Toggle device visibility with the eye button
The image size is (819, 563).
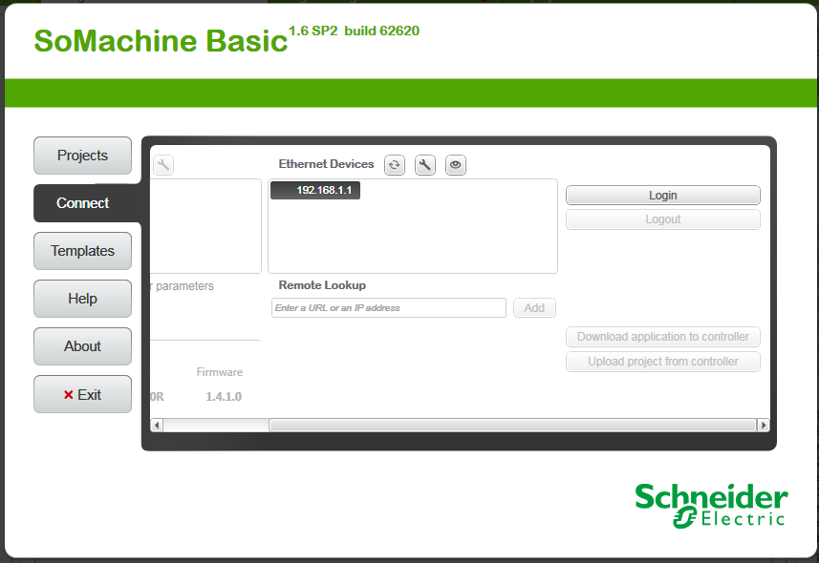(x=455, y=164)
